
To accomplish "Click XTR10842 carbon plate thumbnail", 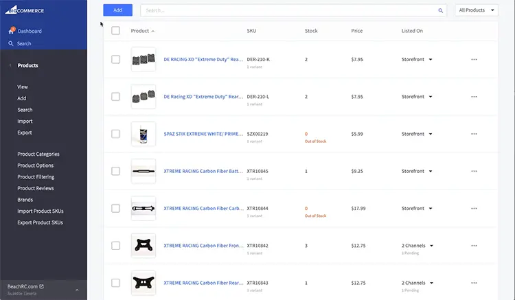I will (x=144, y=246).
